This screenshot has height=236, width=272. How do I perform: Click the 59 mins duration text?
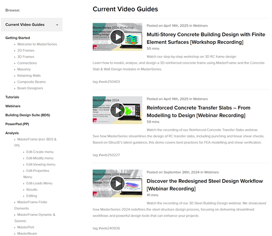[153, 122]
